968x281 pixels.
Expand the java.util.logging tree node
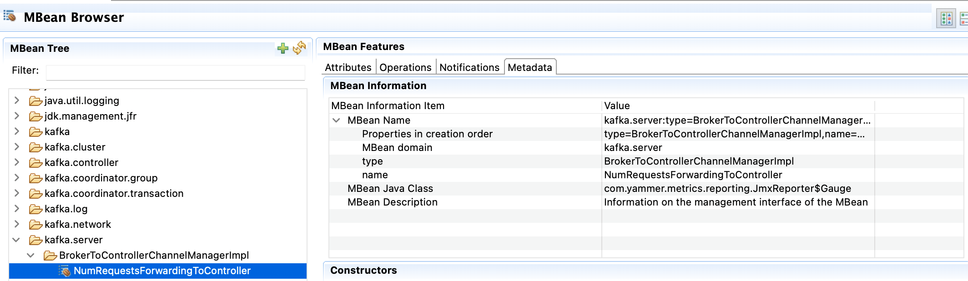(x=17, y=100)
